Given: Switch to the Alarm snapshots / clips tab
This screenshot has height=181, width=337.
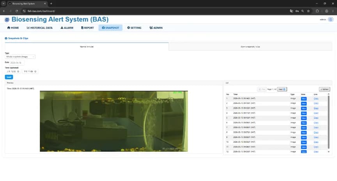Looking at the screenshot, I should point(250,47).
